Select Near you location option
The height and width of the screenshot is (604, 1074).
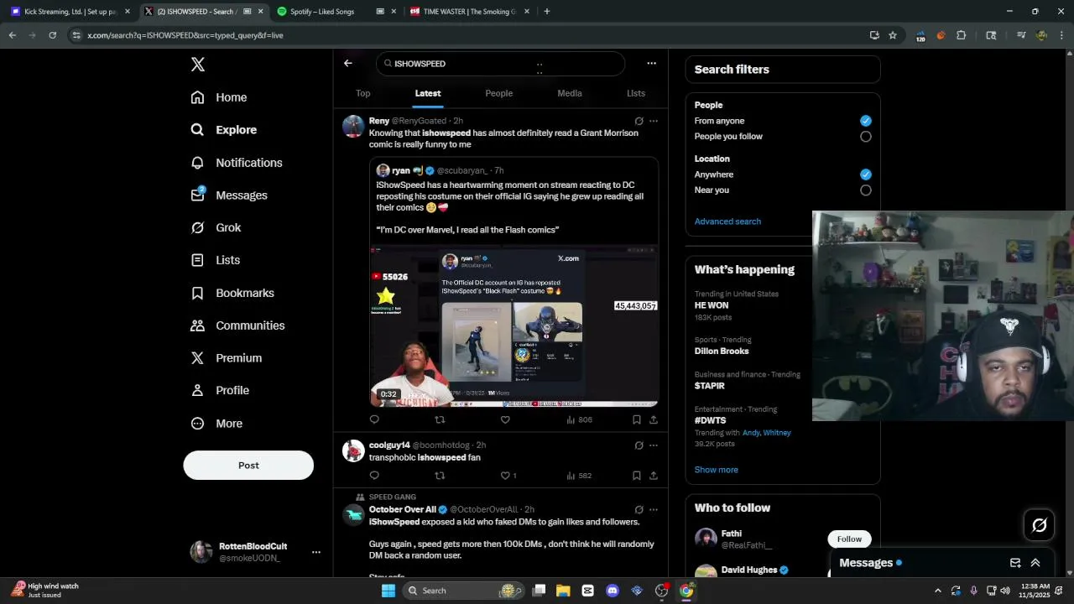[866, 190]
